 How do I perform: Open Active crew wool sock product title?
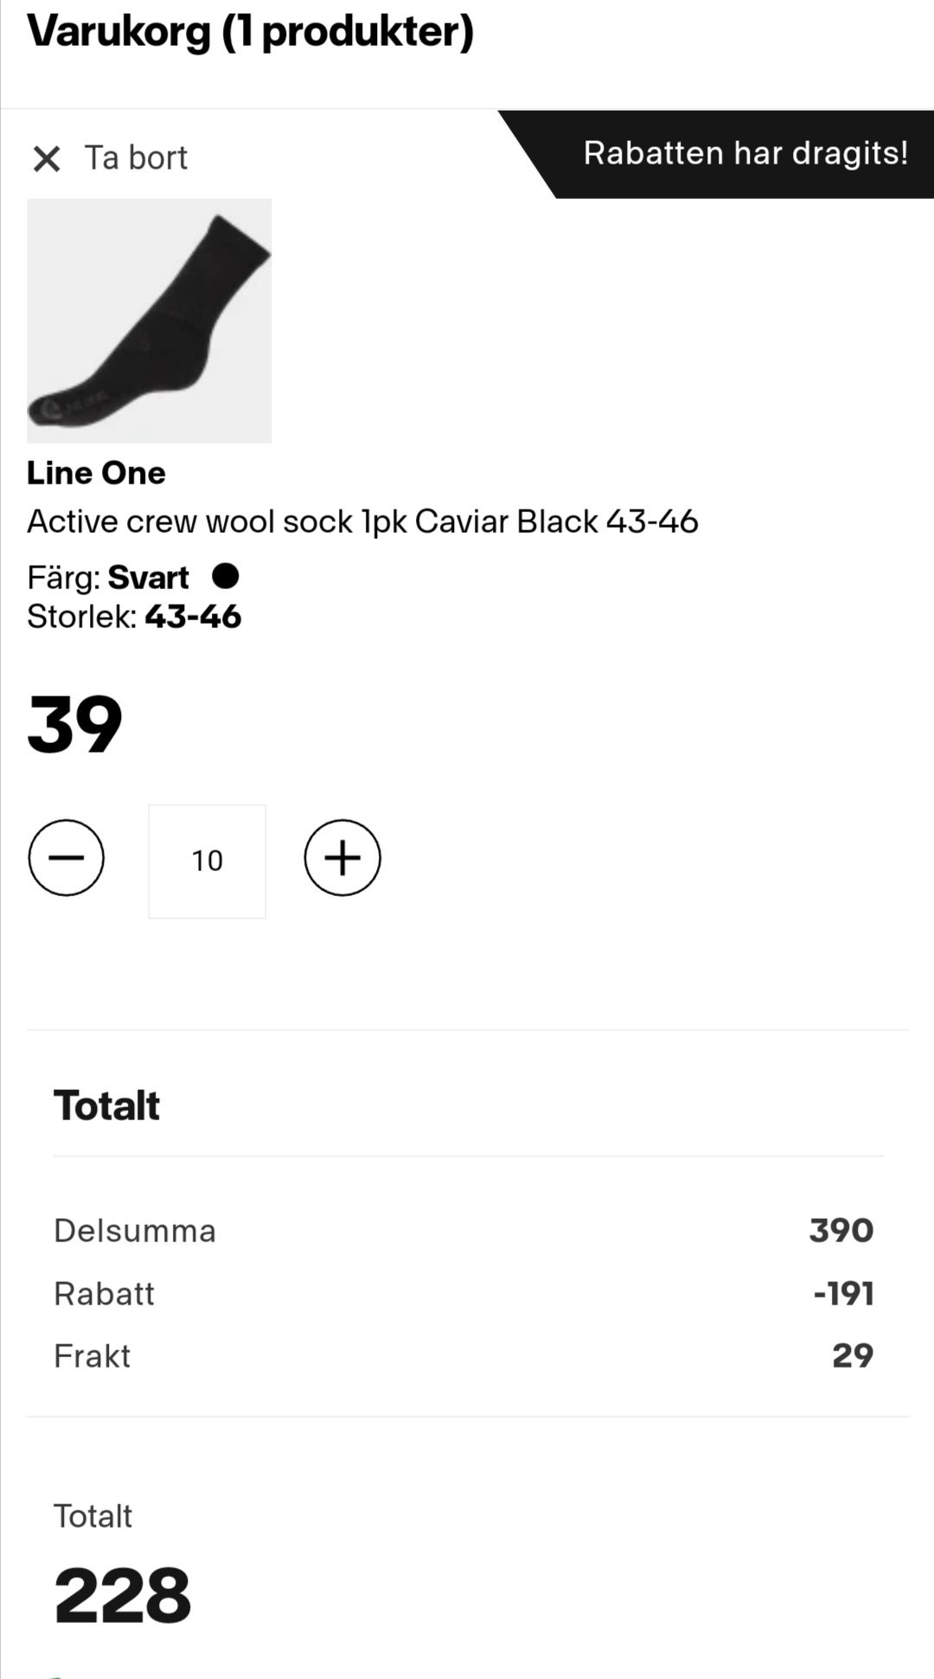[362, 522]
